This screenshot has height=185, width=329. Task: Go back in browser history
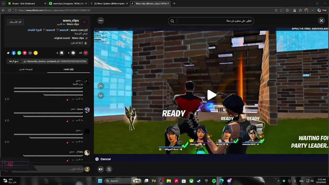coord(3,10)
